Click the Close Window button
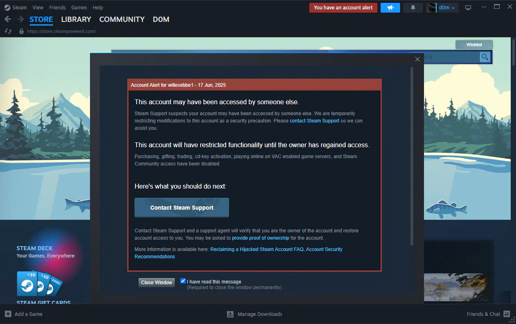 click(x=156, y=283)
